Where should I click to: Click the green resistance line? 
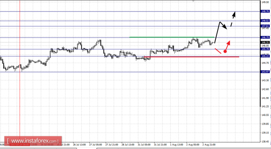tap(172, 37)
